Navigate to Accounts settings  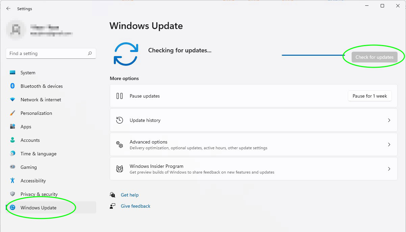pos(51,140)
